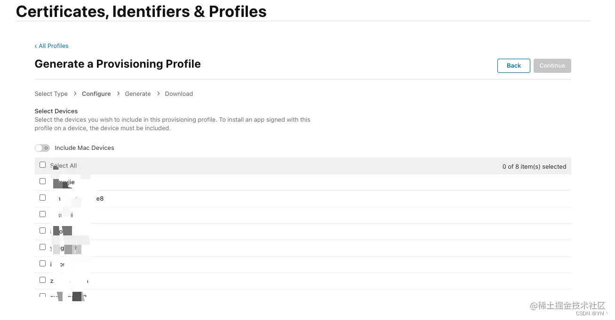Check the first device checkbox below Select All
615x320 pixels.
click(x=43, y=181)
